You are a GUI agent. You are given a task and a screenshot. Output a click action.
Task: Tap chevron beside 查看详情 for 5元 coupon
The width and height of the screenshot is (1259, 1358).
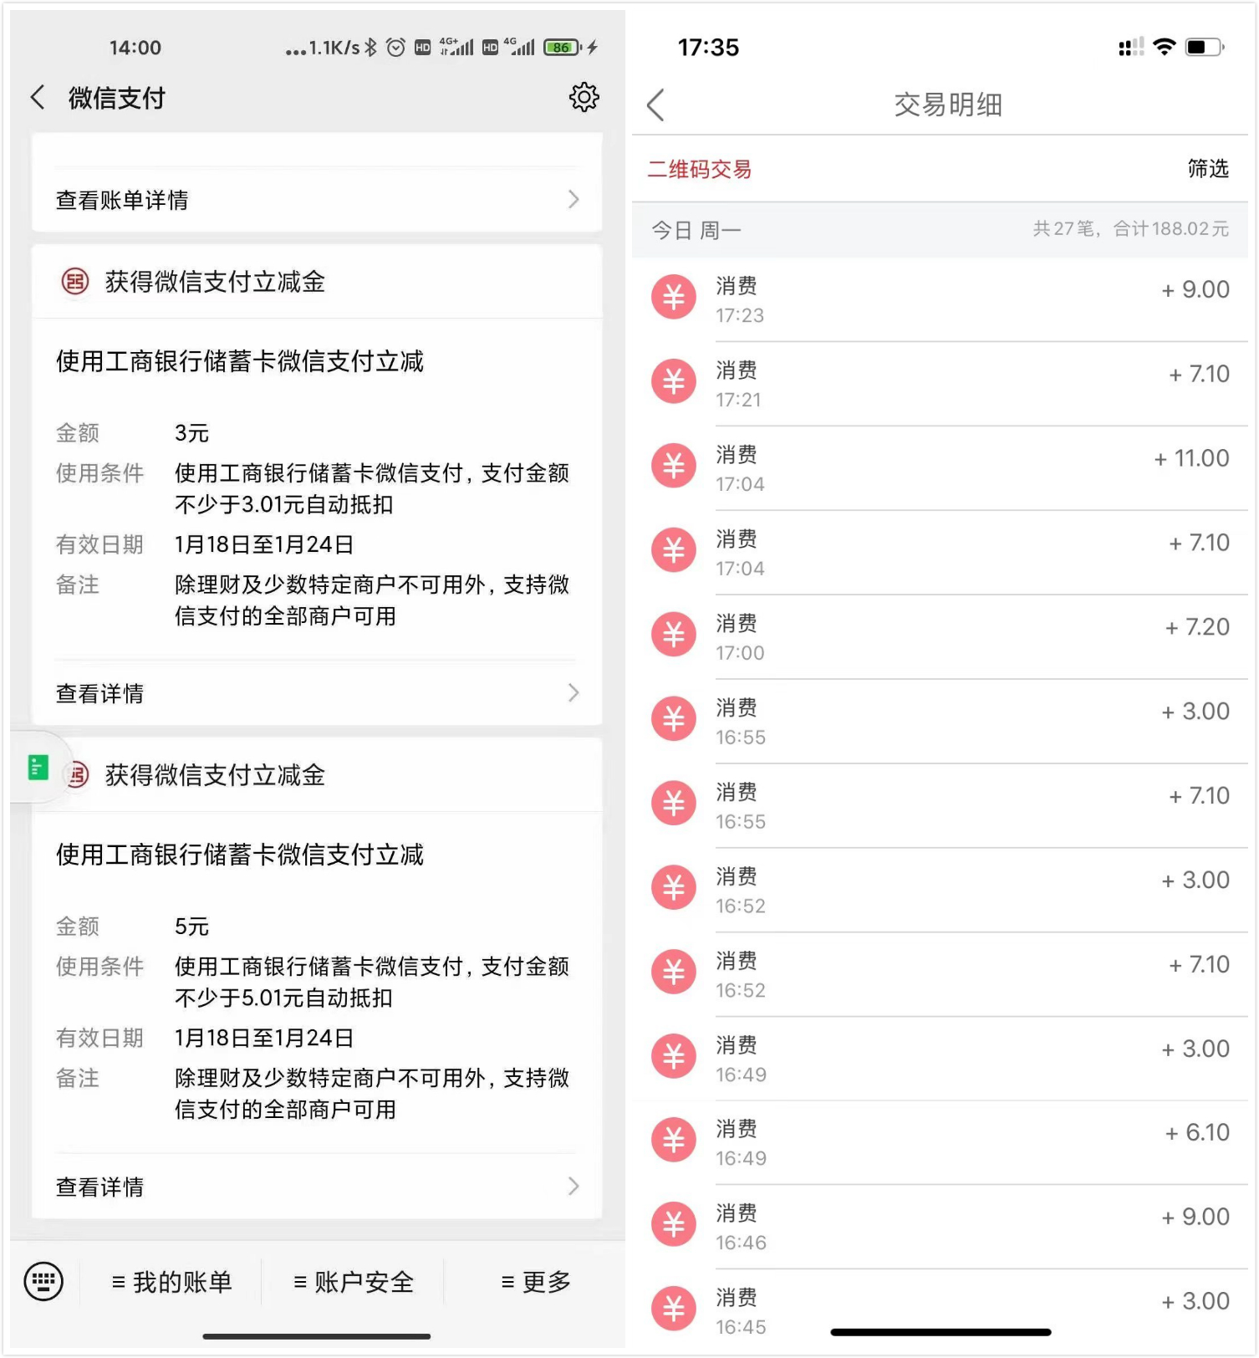(x=573, y=1186)
